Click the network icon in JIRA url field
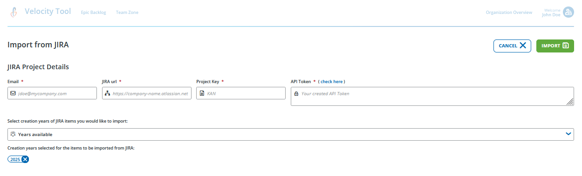 [107, 93]
